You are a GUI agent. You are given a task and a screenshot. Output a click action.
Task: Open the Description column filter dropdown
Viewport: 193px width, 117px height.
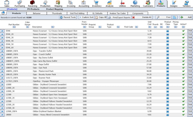53,27
